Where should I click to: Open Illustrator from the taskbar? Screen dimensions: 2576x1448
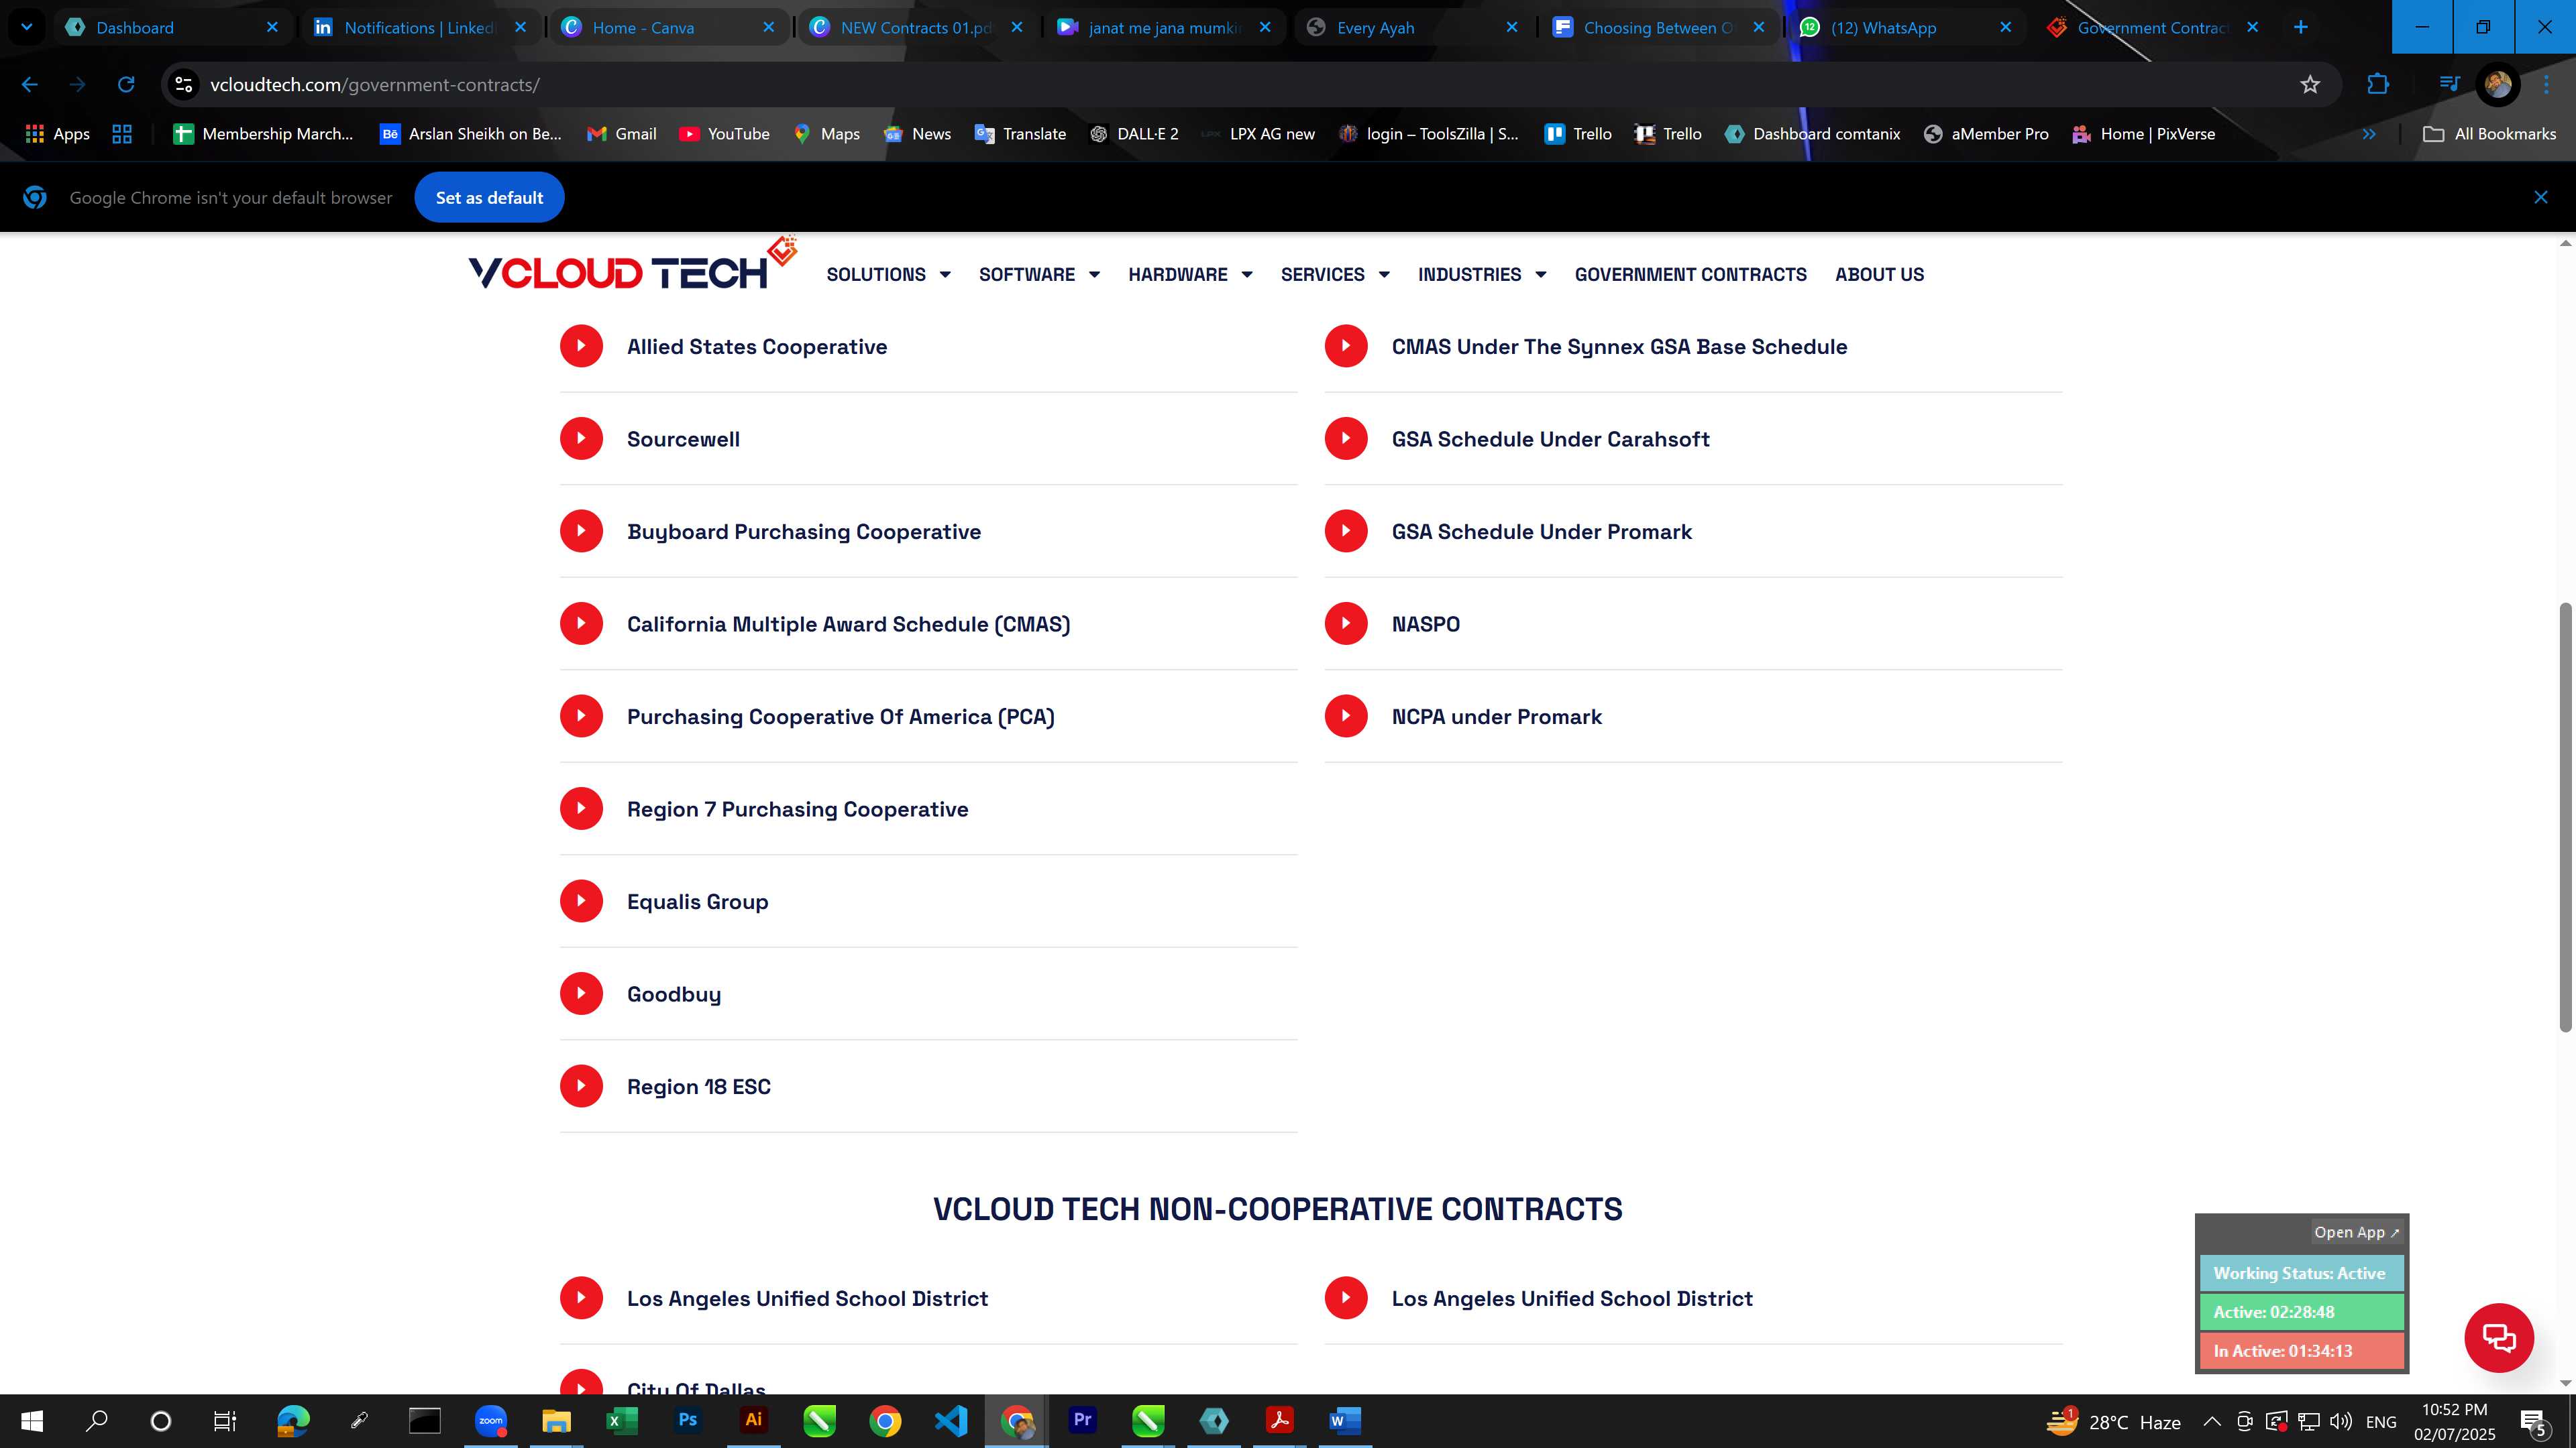click(x=753, y=1420)
